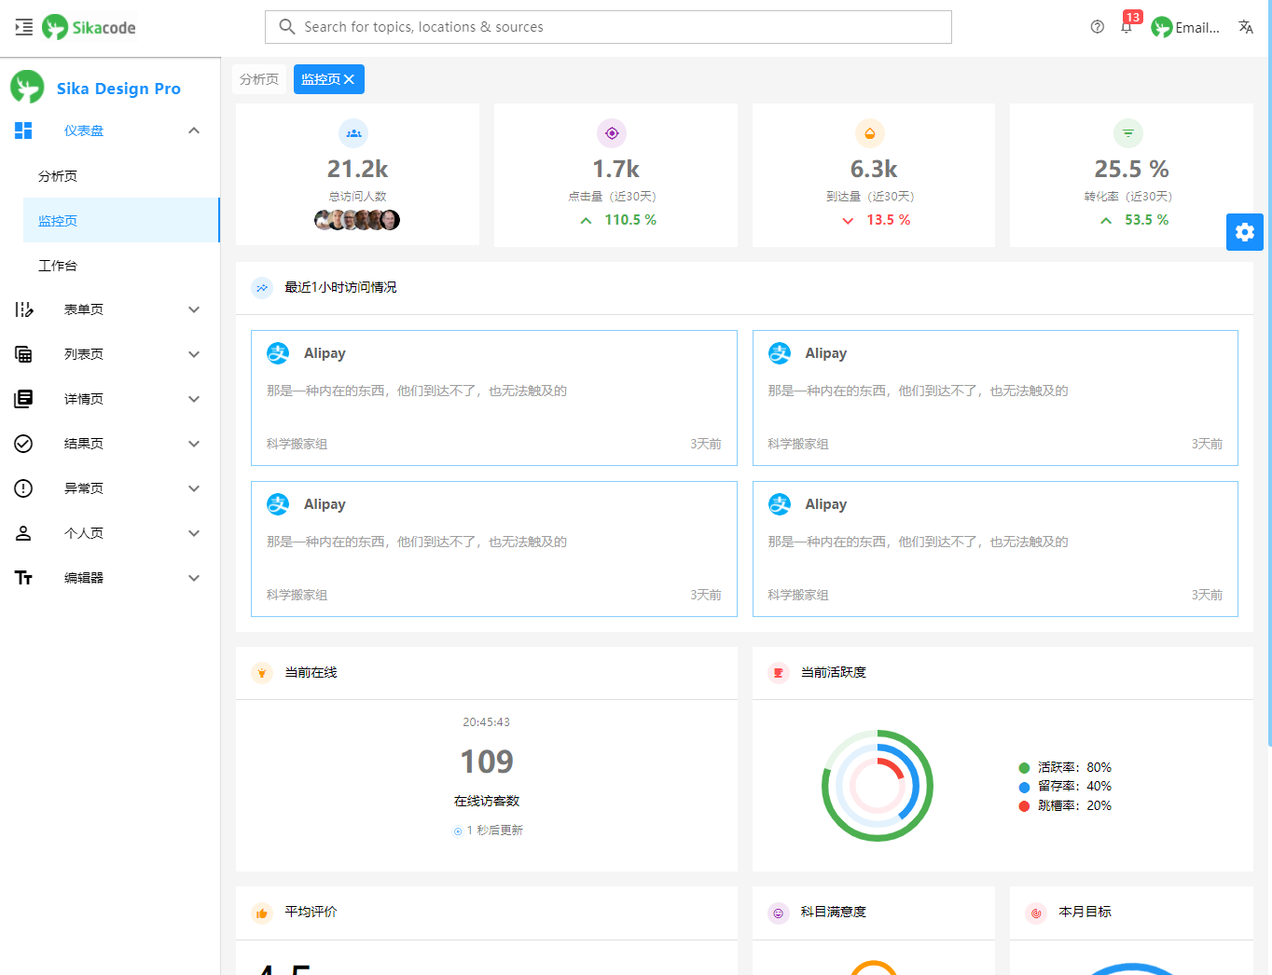Click the 转化率 green filter icon
Screen dimensions: 1272x975
click(1128, 133)
